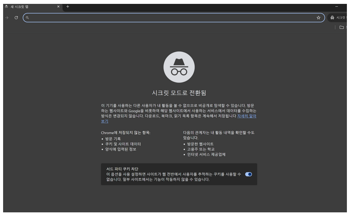Image resolution: width=350 pixels, height=217 pixels.
Task: Focus the address bar input field
Action: (171, 18)
